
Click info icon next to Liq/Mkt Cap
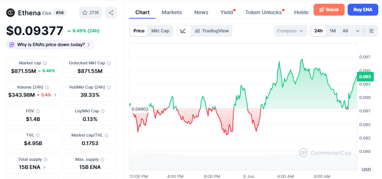pos(103,111)
